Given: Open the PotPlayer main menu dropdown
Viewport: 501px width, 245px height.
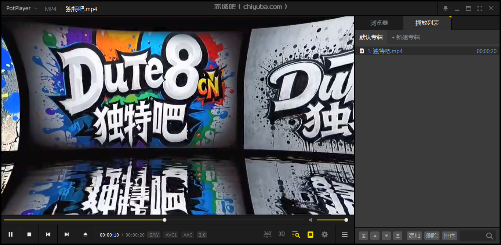Looking at the screenshot, I should [22, 8].
